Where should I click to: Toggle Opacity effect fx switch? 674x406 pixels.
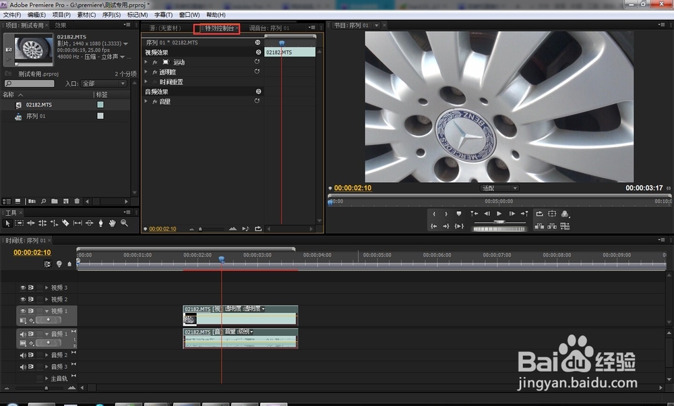155,72
